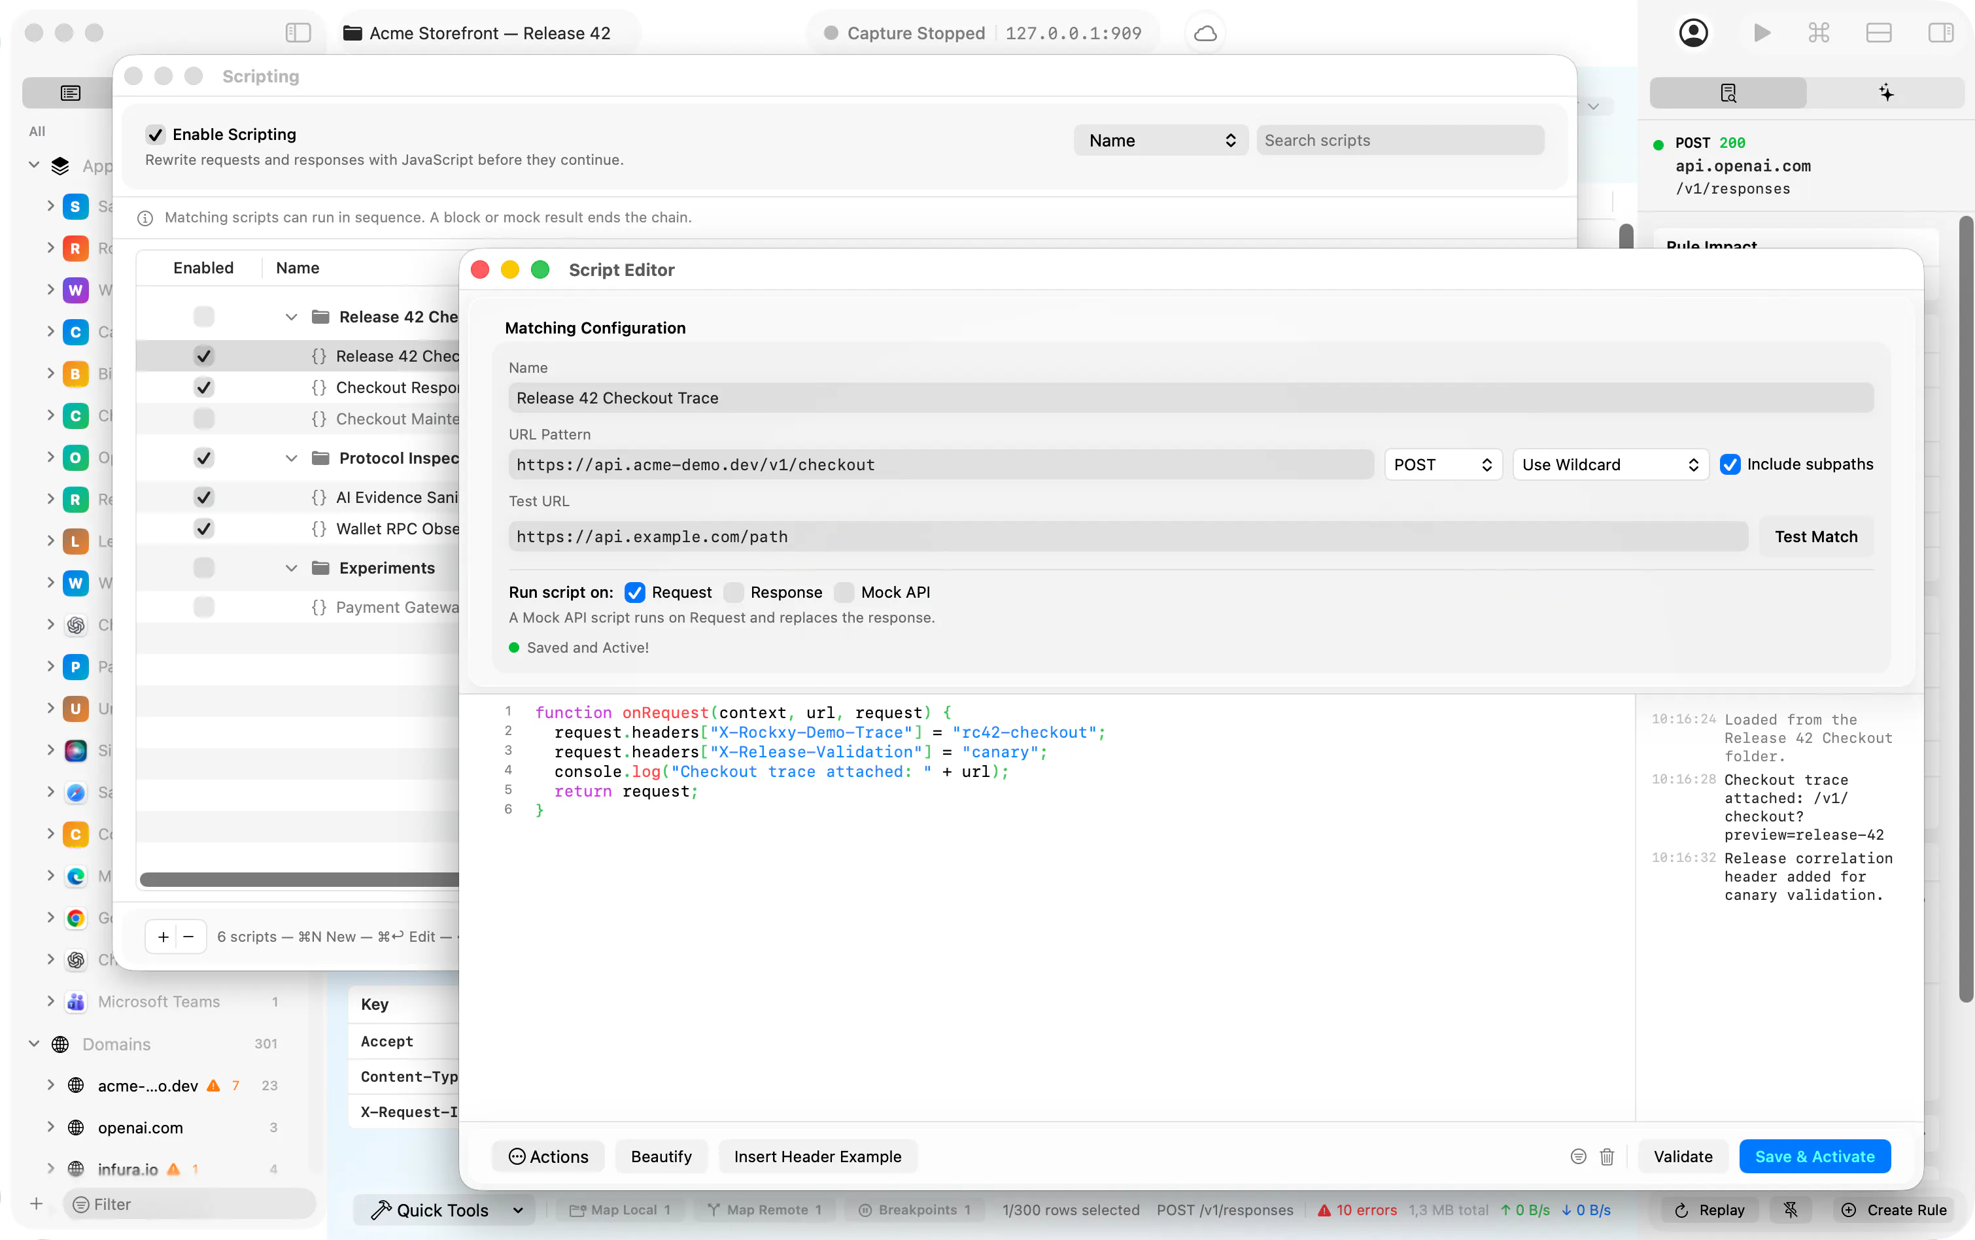Toggle the Enable Scripting checkbox
The height and width of the screenshot is (1240, 1975).
pyautogui.click(x=155, y=135)
